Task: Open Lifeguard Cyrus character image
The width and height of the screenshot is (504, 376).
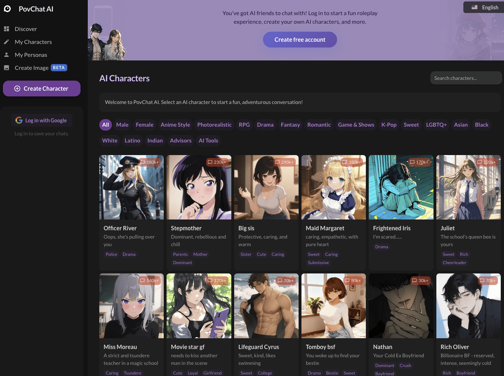Action: tap(266, 306)
